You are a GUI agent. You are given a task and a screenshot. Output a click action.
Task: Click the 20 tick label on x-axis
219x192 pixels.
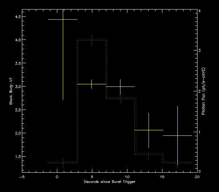tap(197, 177)
